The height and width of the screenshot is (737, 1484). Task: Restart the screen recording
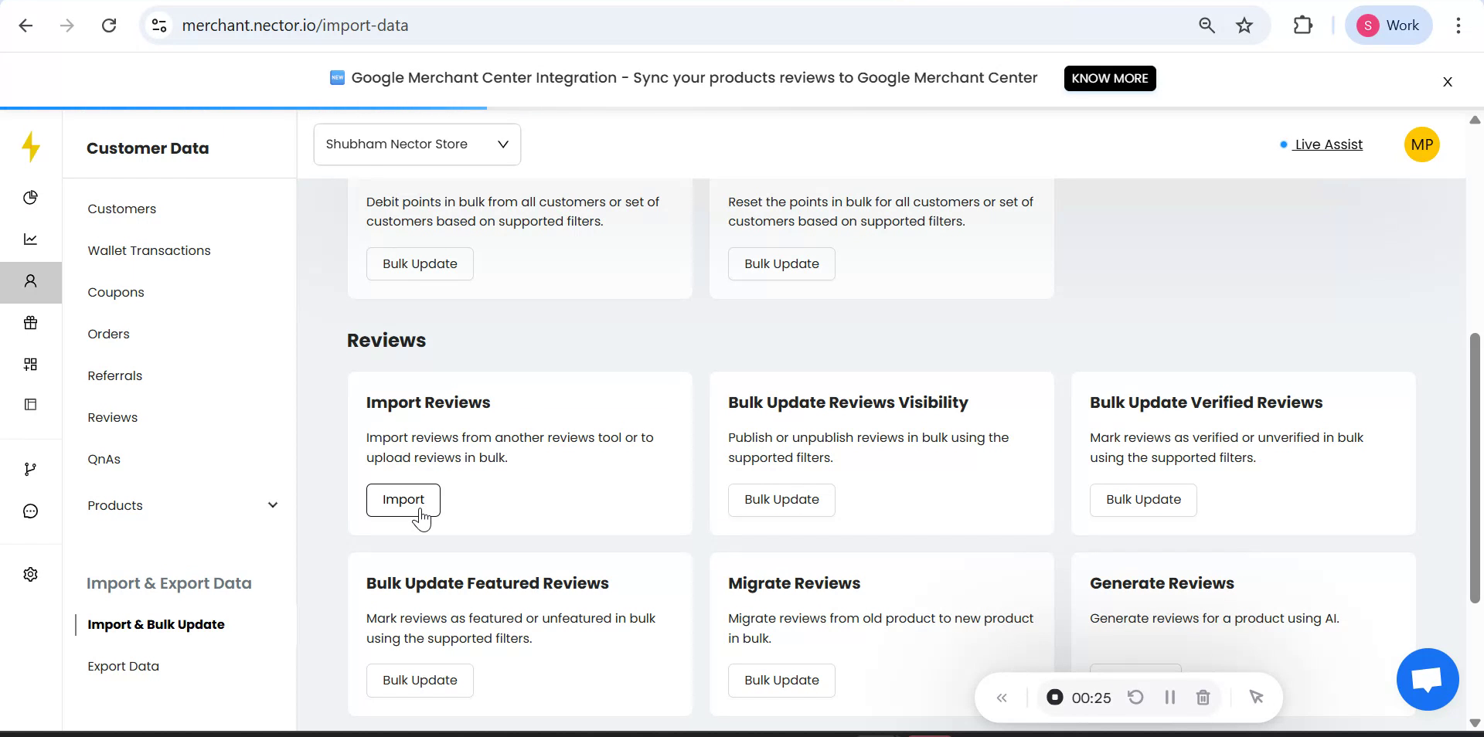coord(1135,698)
